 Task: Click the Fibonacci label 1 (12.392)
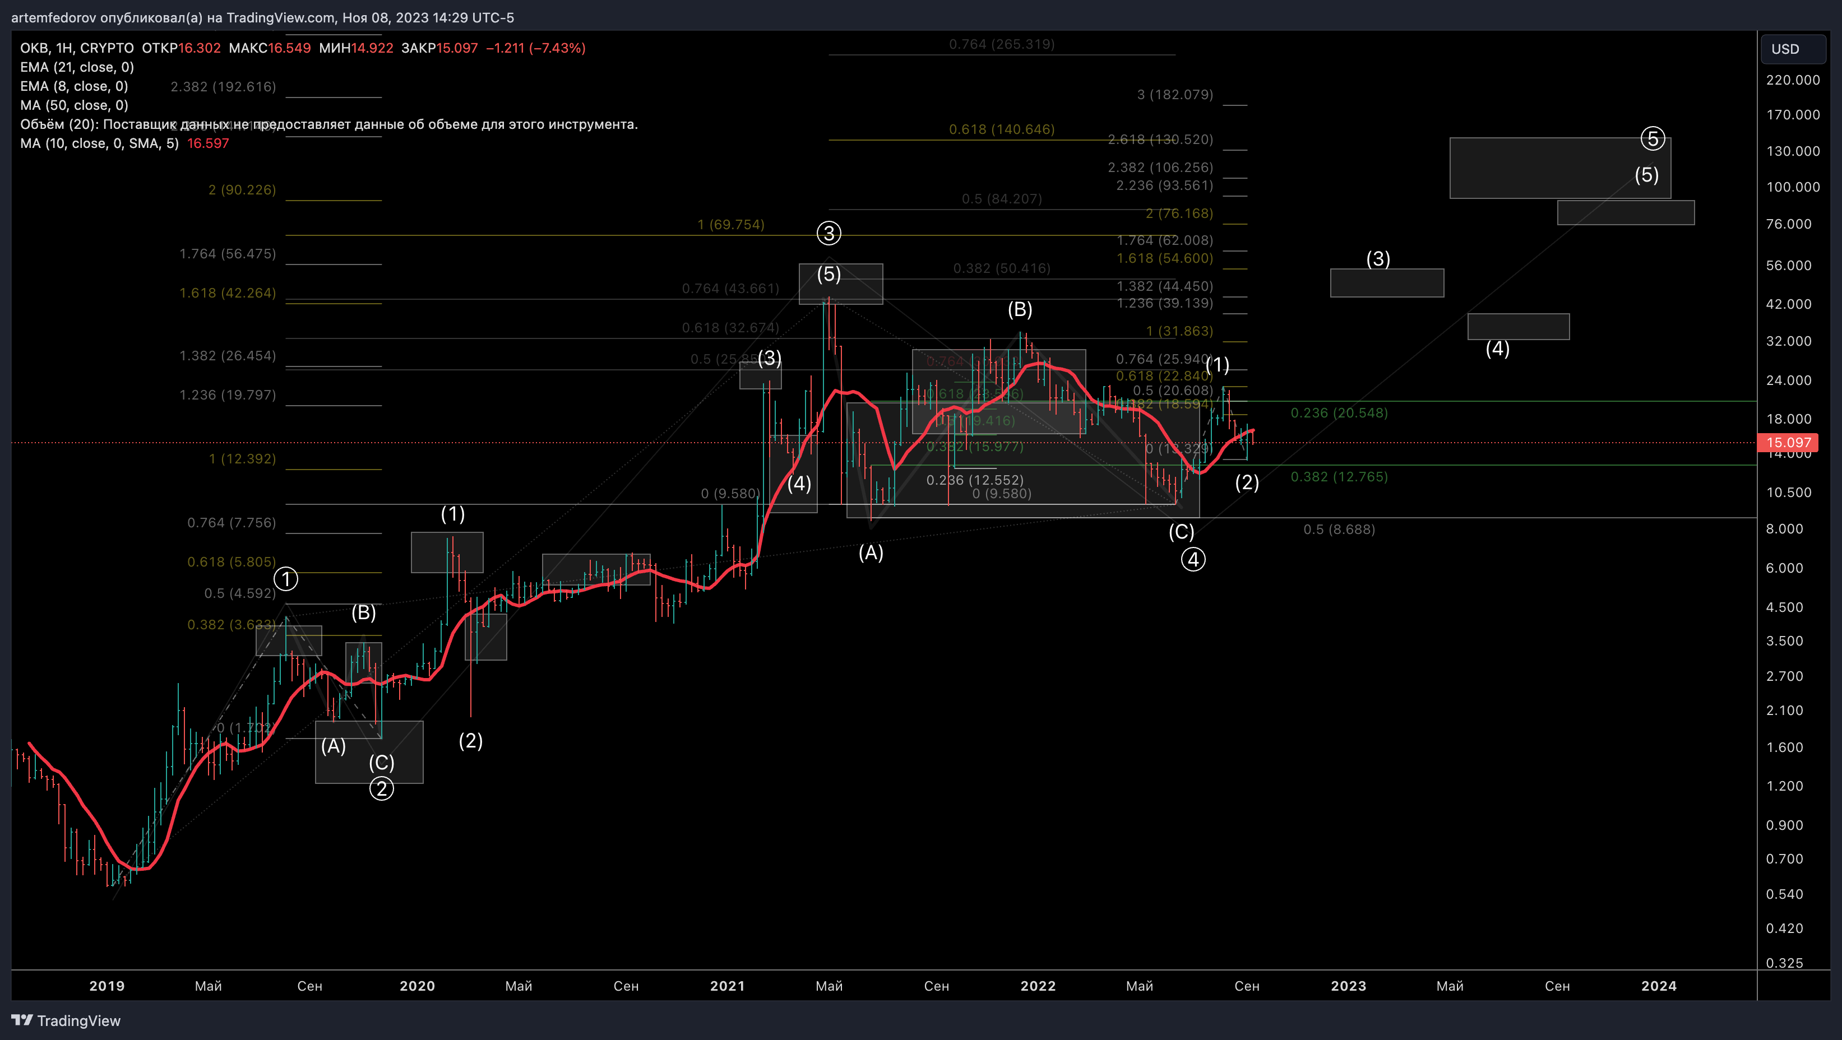(242, 459)
